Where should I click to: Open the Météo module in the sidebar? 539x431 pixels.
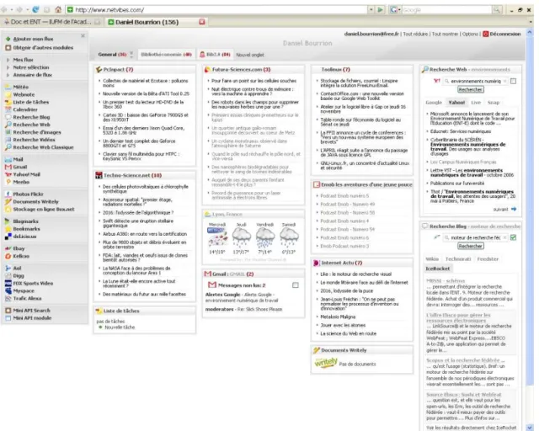pyautogui.click(x=20, y=87)
